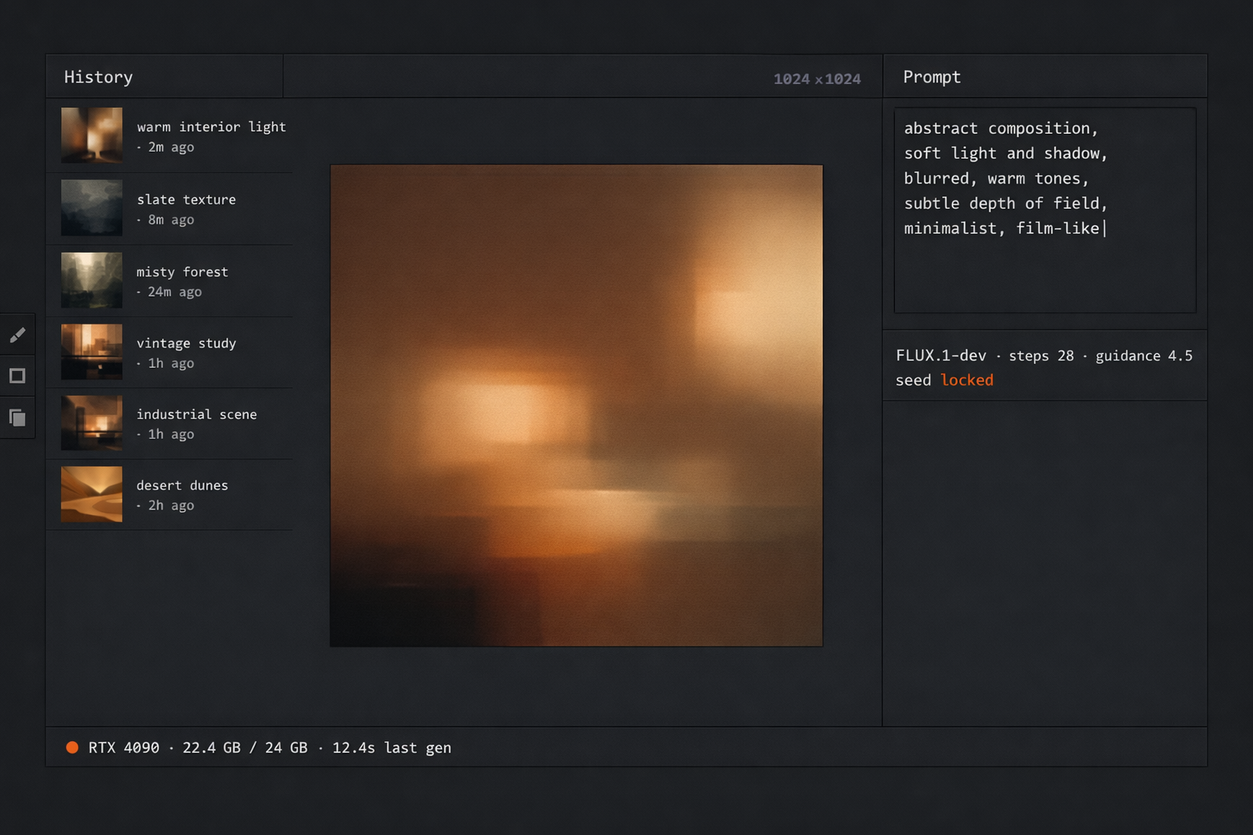Screen dimensions: 1253x835
Task: Open the slate texture thumbnail
Action: [x=91, y=208]
